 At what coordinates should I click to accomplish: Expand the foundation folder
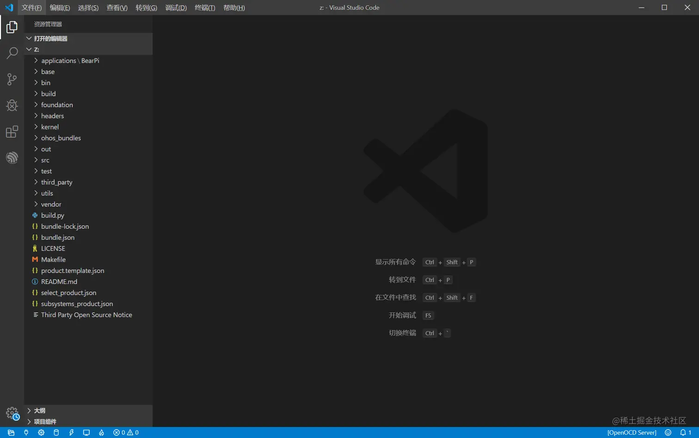(x=88, y=105)
